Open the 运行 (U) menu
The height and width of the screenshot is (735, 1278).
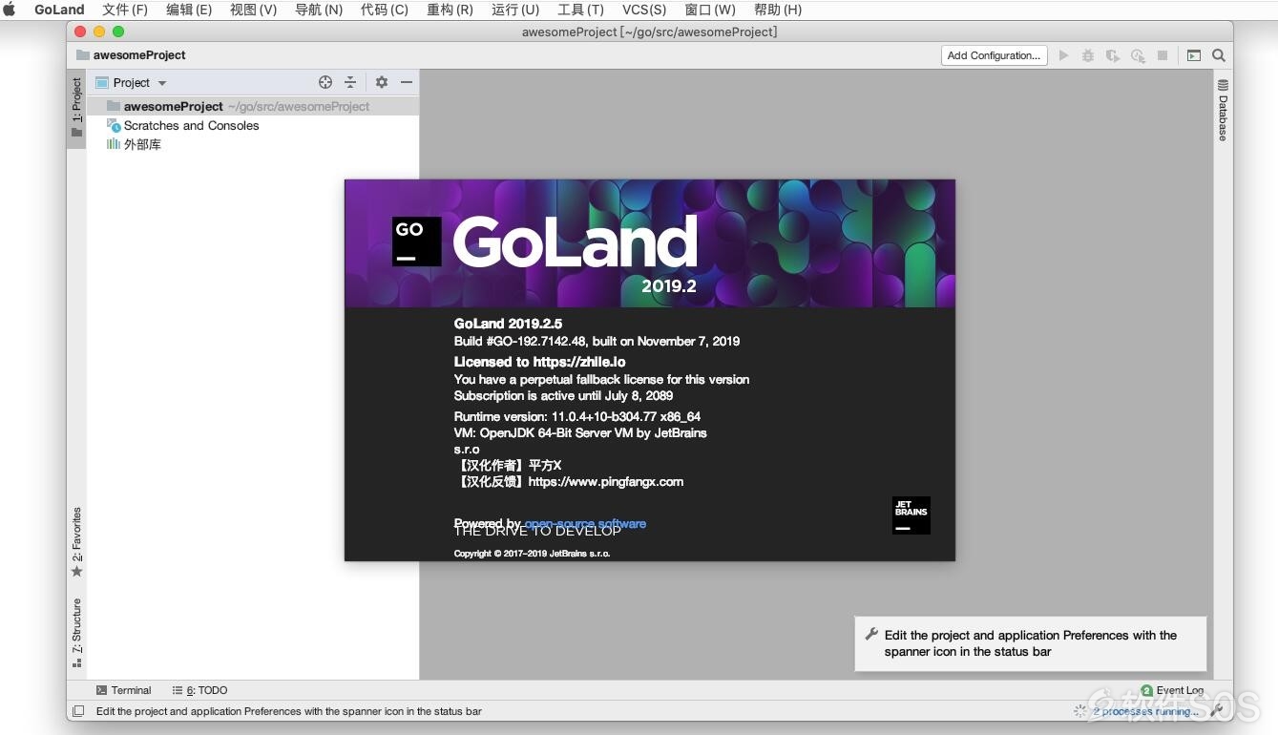pyautogui.click(x=515, y=10)
